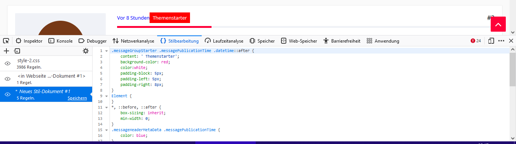Import a stylesheet file icon

17,51
